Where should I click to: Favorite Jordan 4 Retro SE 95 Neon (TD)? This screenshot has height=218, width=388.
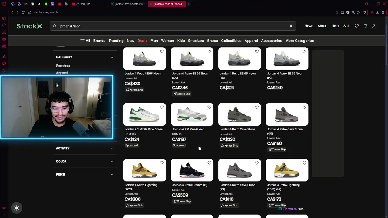click(257, 51)
